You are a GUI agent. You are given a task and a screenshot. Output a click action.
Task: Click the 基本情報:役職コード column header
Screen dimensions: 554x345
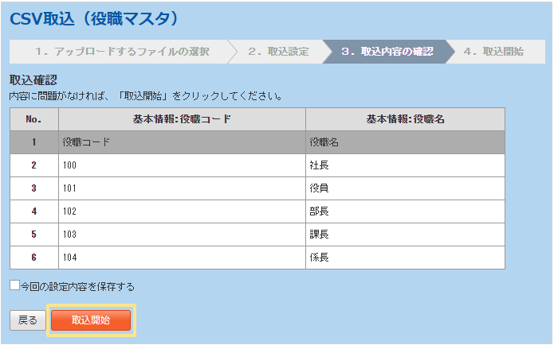(x=181, y=119)
